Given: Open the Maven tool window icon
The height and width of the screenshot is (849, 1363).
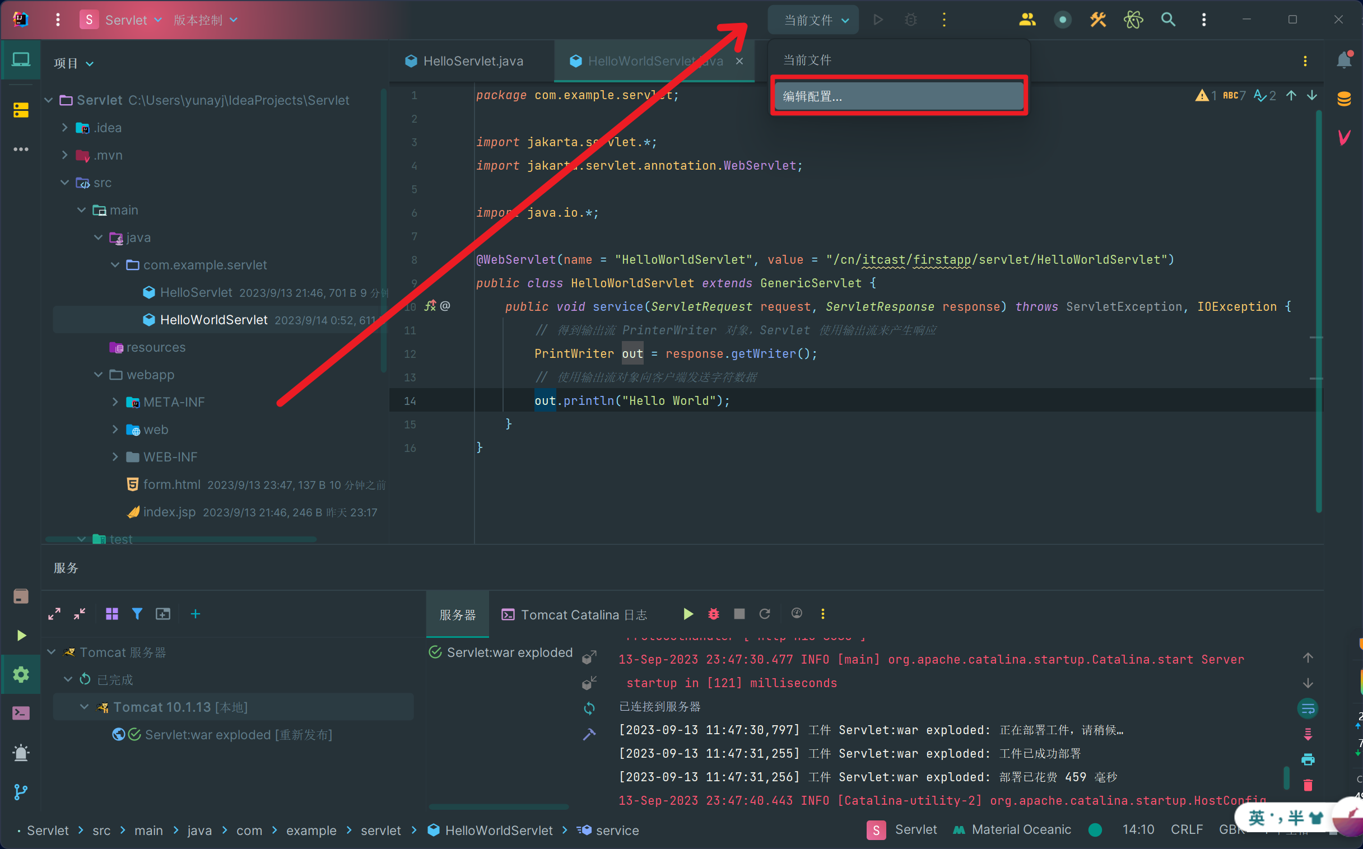Looking at the screenshot, I should (1344, 137).
